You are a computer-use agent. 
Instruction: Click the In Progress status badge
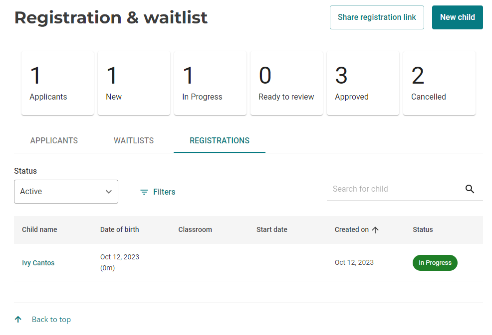(x=435, y=262)
